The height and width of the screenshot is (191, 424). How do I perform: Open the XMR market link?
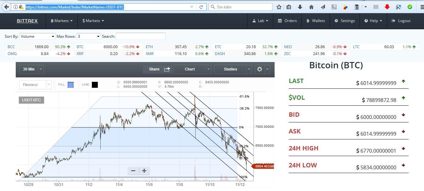pyautogui.click(x=150, y=54)
